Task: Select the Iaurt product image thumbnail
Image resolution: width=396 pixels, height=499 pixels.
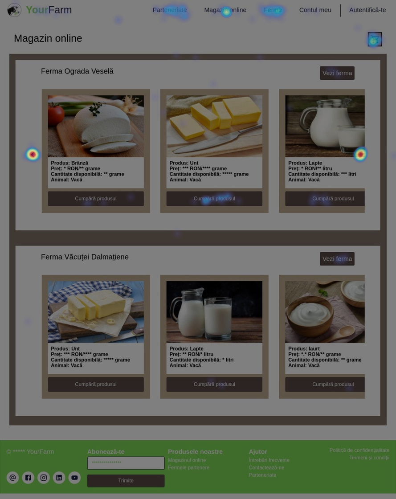Action: coord(325,312)
